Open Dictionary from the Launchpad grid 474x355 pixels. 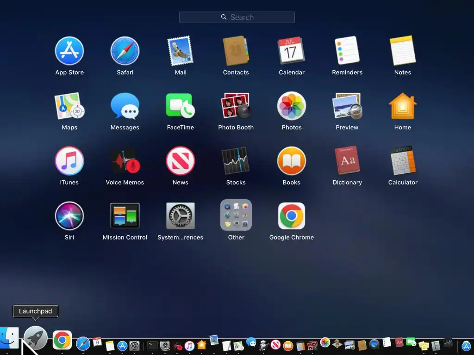[347, 161]
